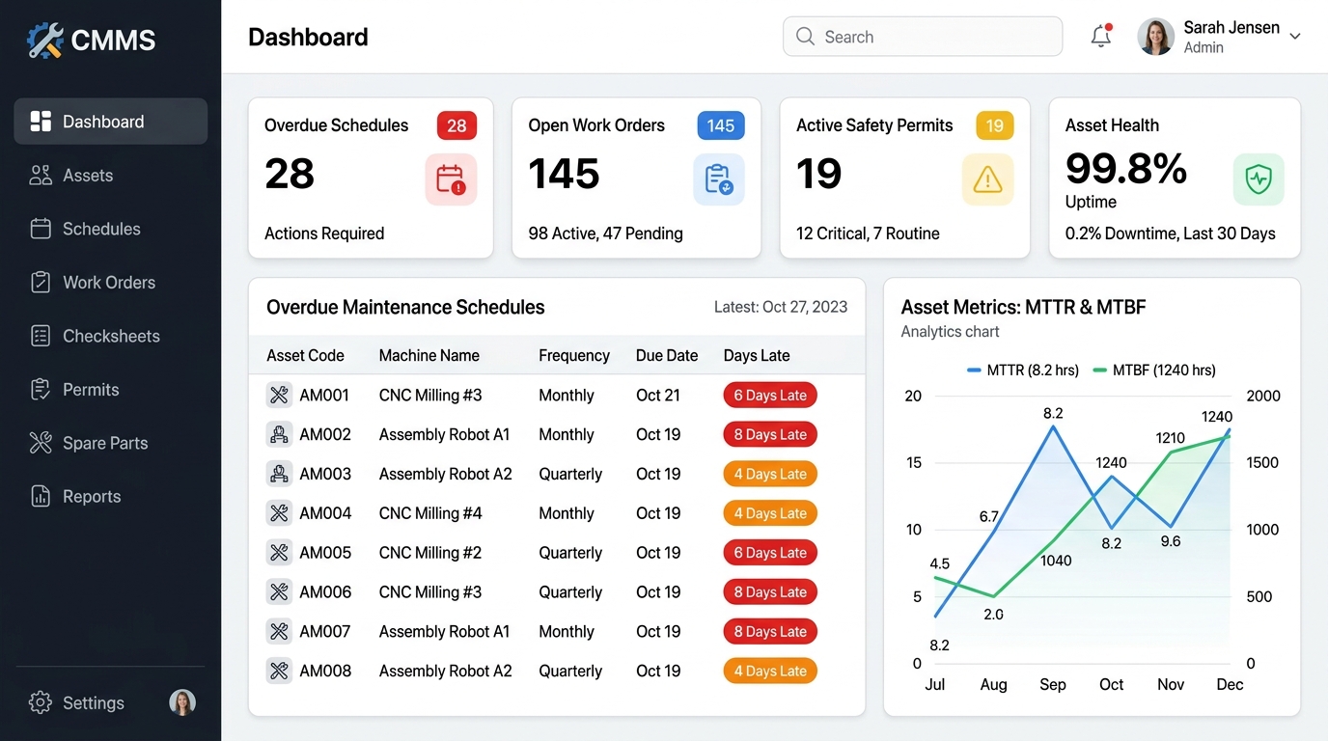The image size is (1328, 741).
Task: Click the tools icon for AM007
Action: (279, 632)
